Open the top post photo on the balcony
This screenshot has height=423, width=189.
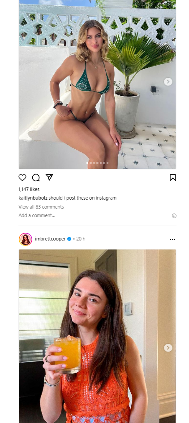click(x=97, y=85)
